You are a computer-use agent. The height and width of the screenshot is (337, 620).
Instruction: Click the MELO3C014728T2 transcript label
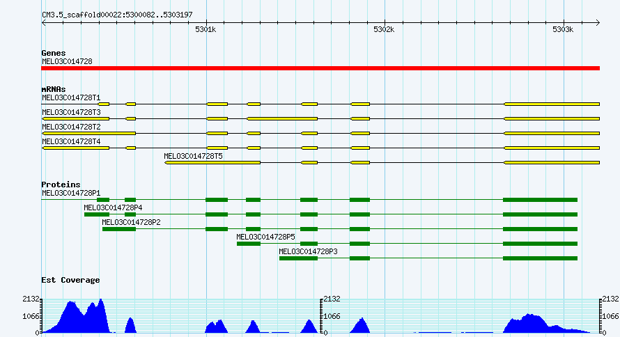tap(71, 127)
